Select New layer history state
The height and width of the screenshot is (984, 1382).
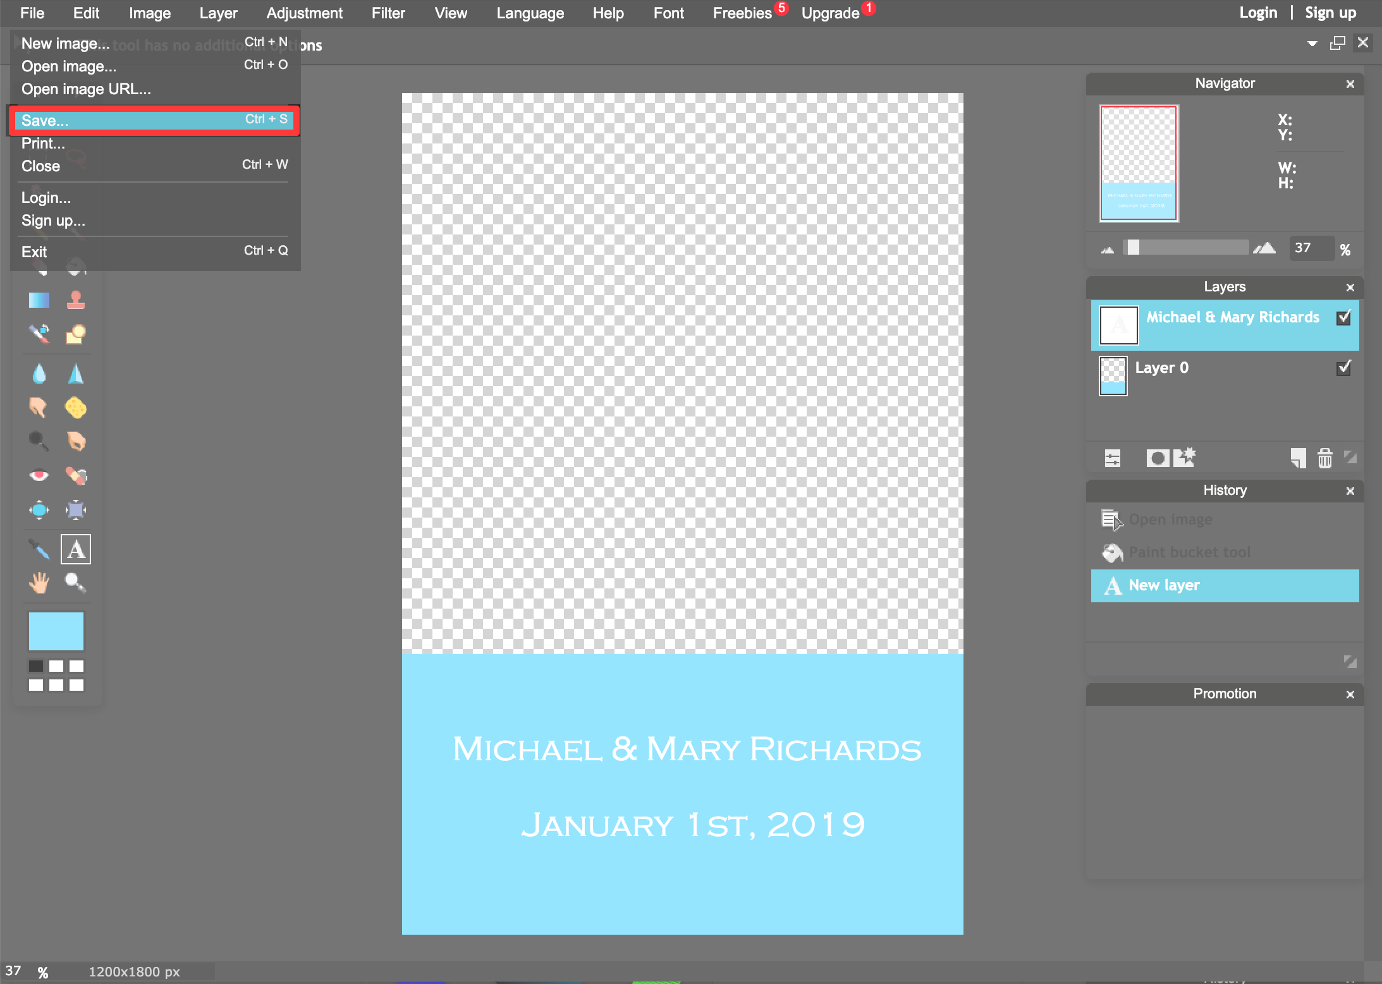1225,585
